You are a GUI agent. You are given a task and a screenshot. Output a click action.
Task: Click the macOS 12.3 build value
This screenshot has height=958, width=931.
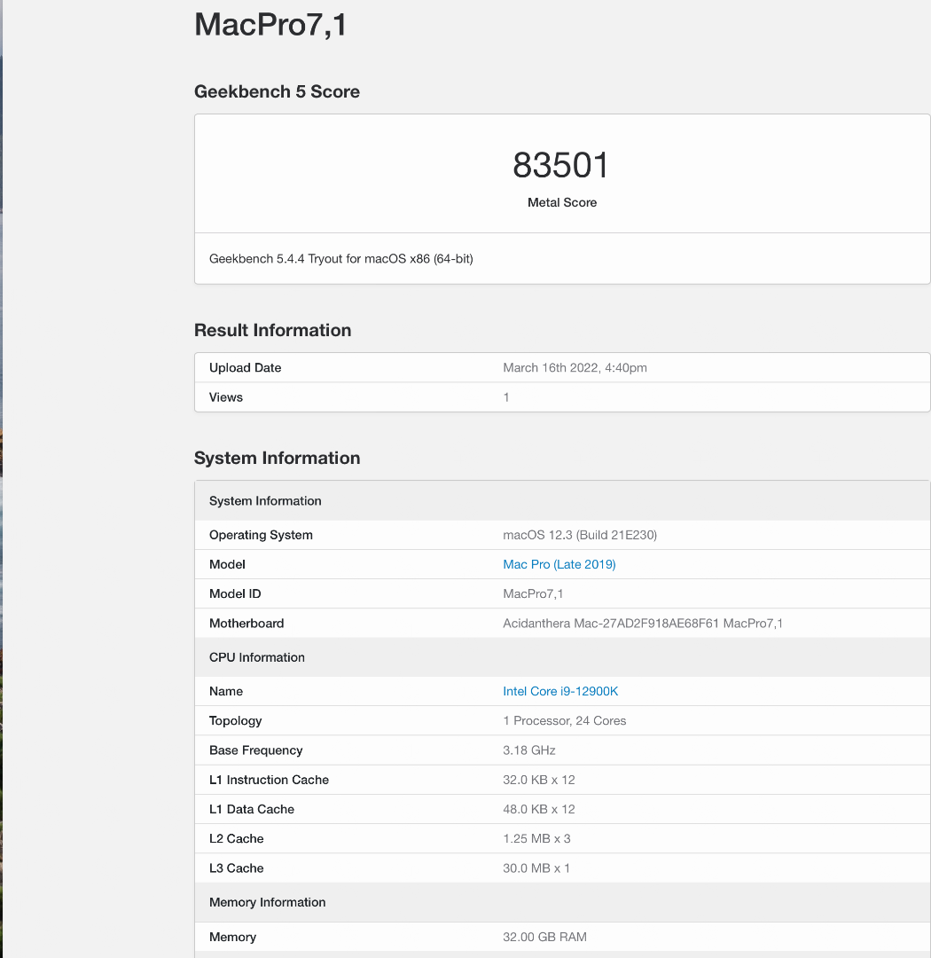[x=579, y=535]
